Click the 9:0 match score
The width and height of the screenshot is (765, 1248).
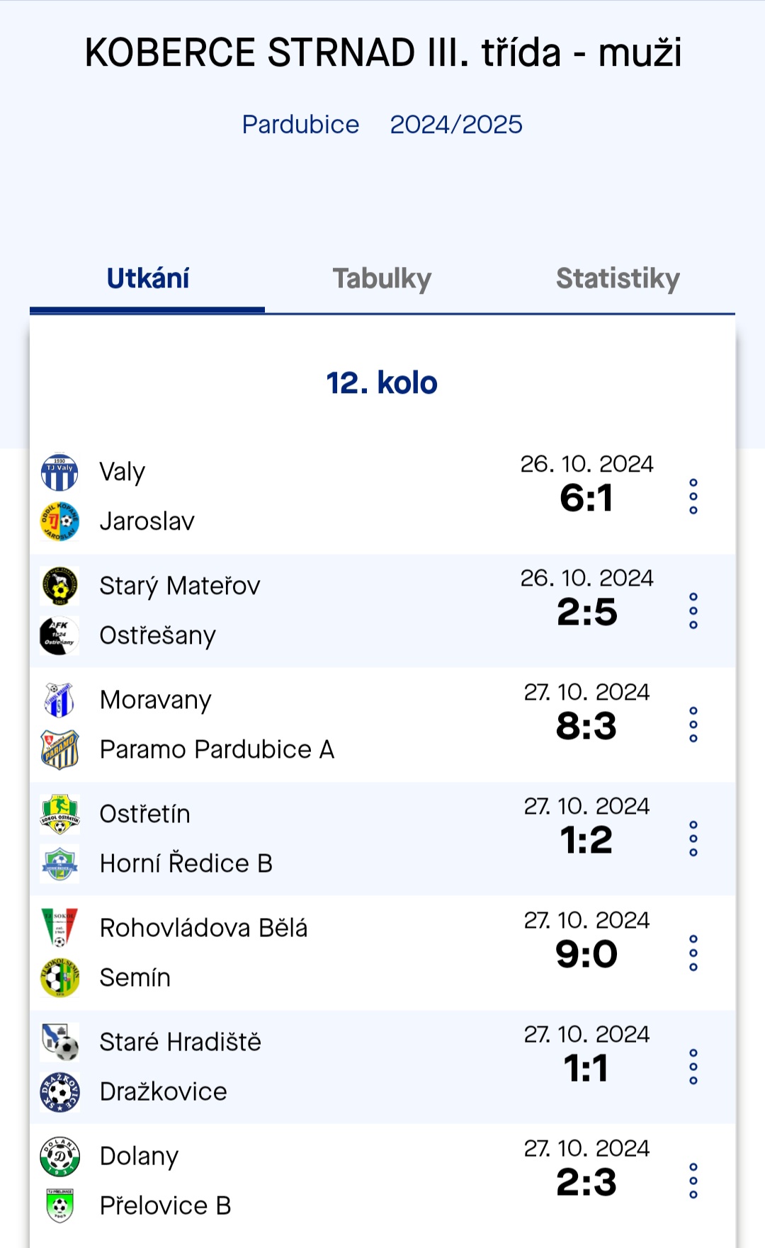(x=586, y=954)
